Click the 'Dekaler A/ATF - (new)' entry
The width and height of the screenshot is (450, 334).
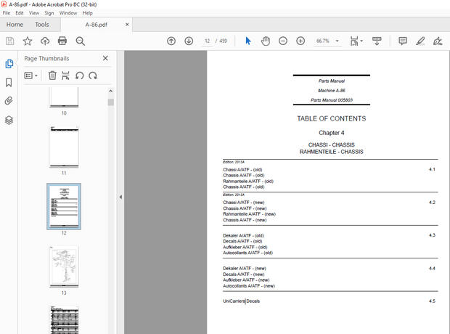245,269
